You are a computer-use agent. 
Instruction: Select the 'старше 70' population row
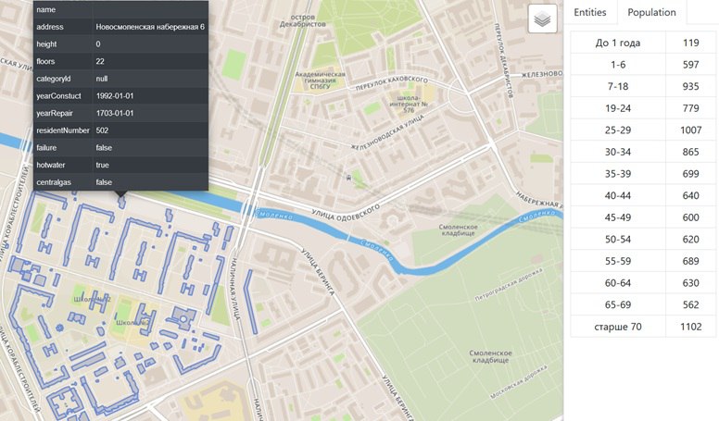(618, 327)
